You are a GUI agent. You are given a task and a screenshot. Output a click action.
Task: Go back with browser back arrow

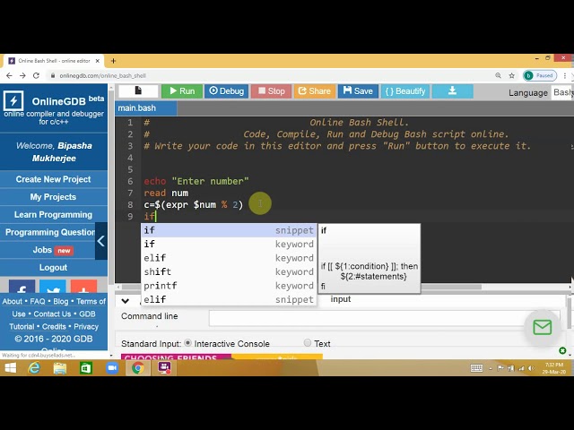[9, 75]
